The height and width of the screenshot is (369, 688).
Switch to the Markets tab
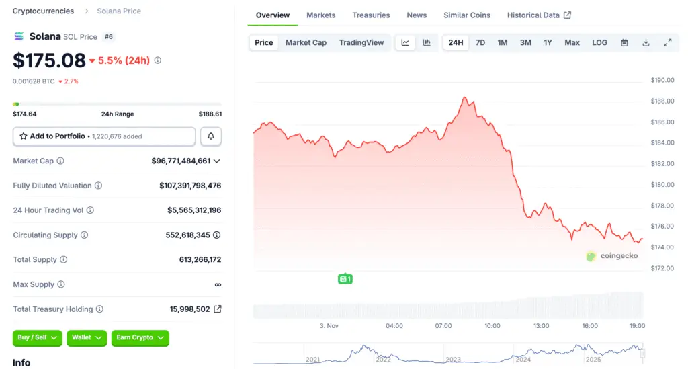(320, 15)
